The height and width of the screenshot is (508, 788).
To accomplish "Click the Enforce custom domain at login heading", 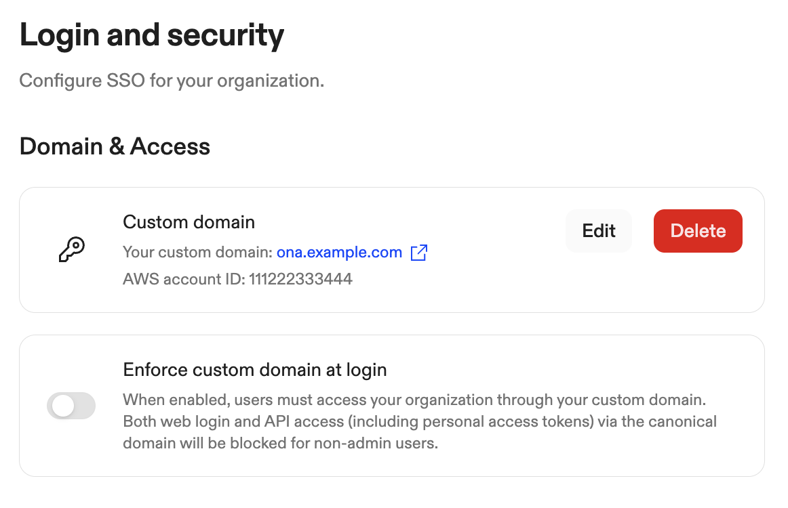I will click(254, 370).
